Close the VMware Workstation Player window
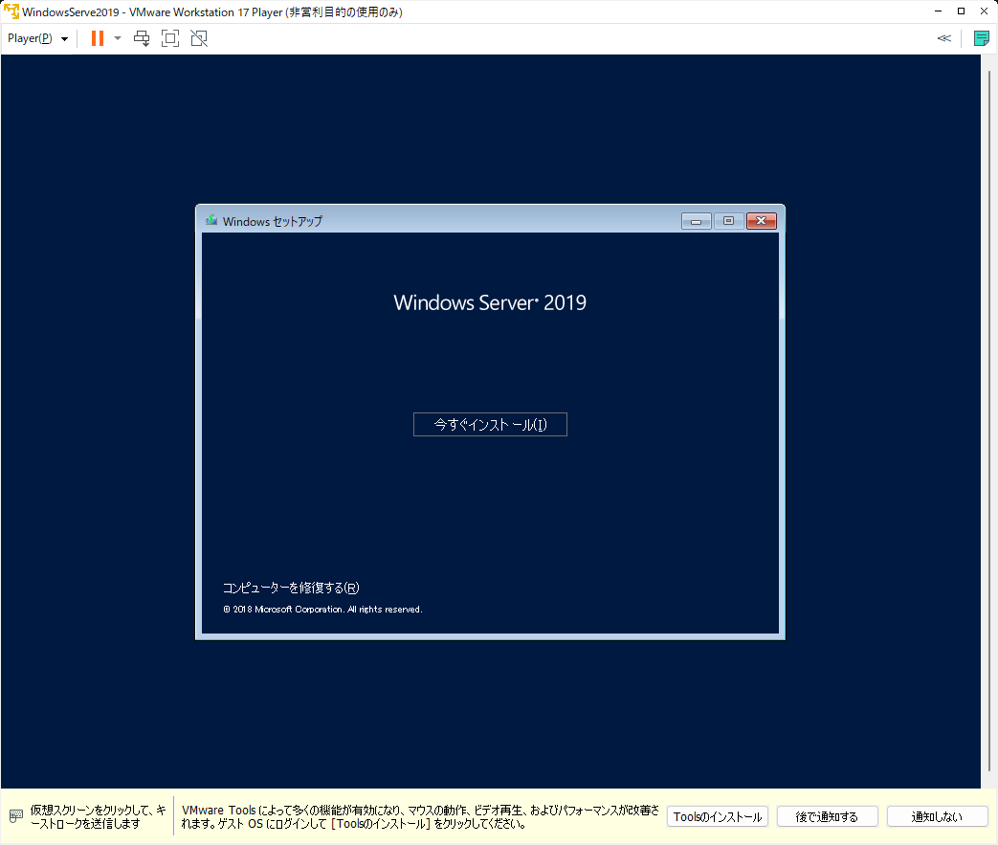 click(x=984, y=11)
